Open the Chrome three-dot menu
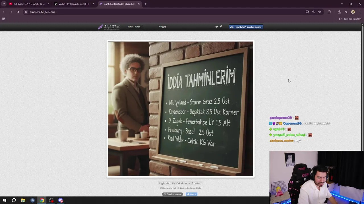 coord(360,12)
